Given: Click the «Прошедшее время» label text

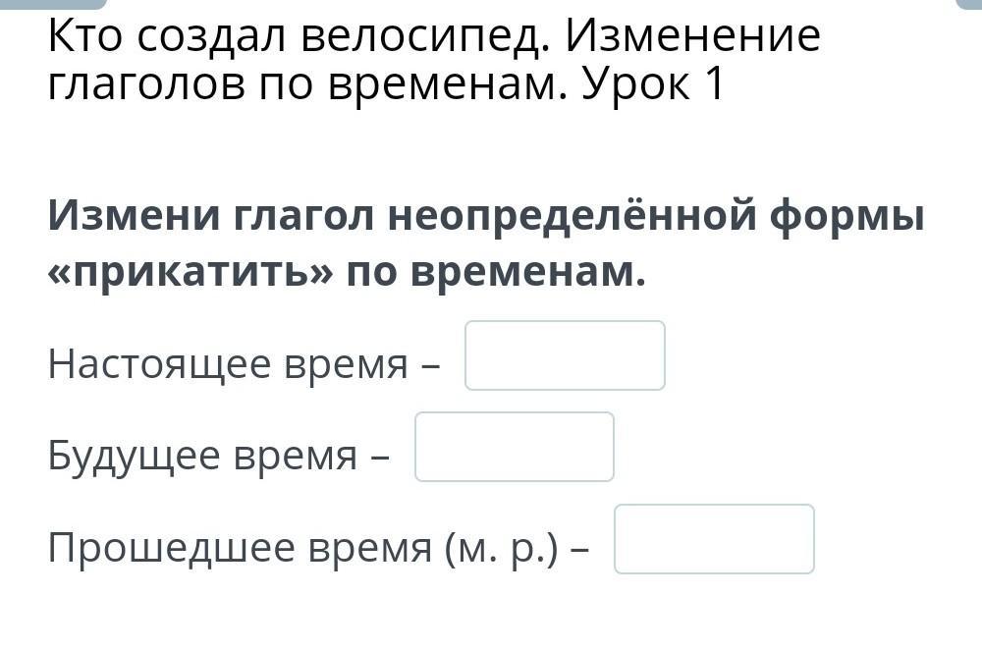Looking at the screenshot, I should click(240, 547).
